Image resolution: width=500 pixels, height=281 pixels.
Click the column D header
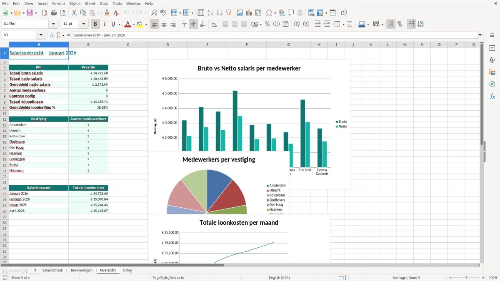[x=167, y=45]
